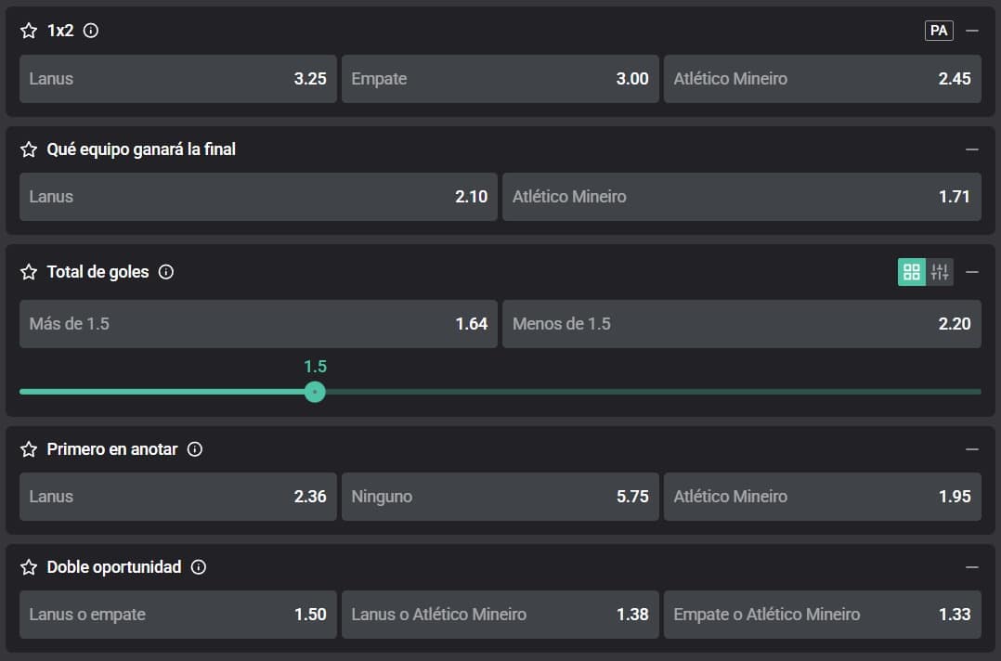
Task: Open info icon beside Total de goles
Action: pos(166,272)
